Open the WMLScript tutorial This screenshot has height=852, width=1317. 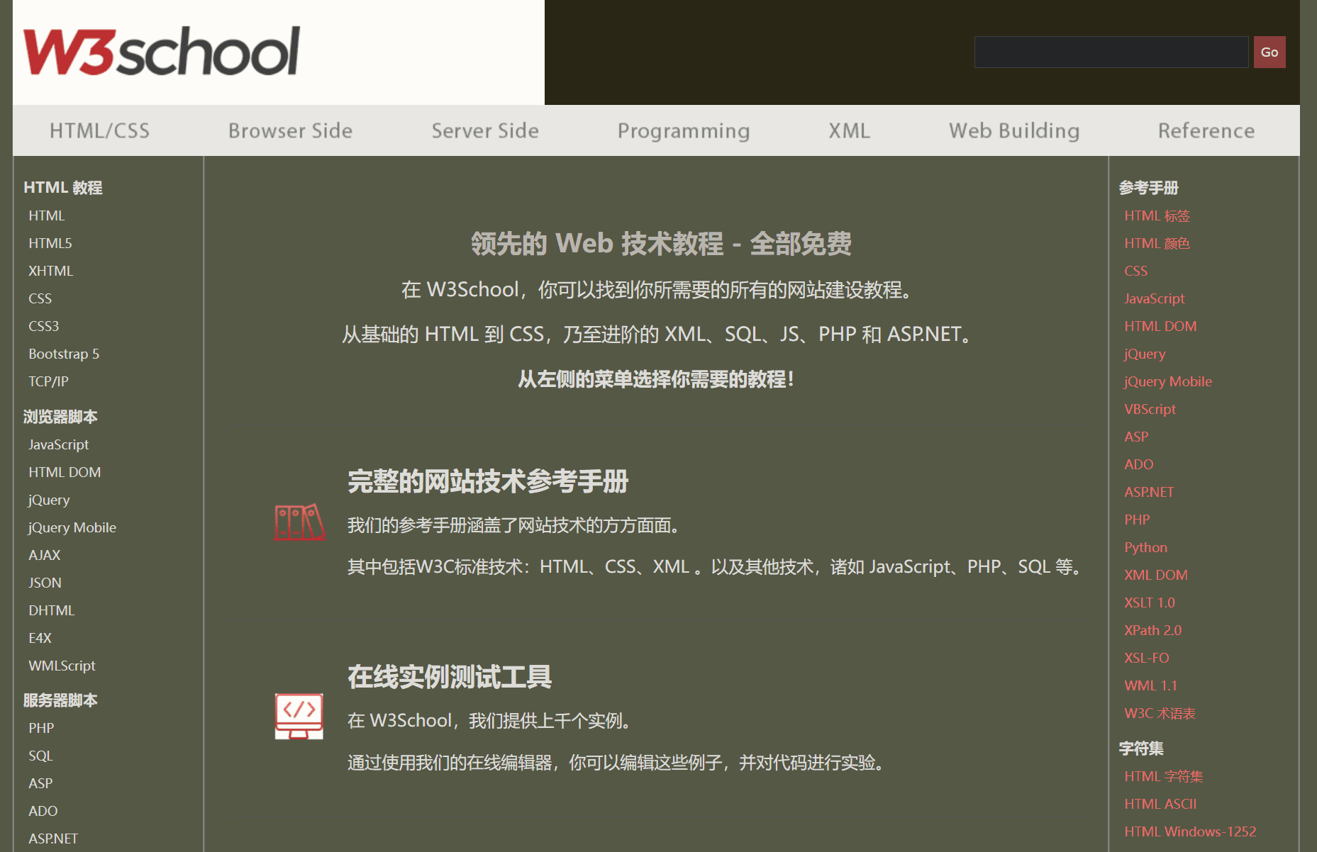click(x=62, y=666)
